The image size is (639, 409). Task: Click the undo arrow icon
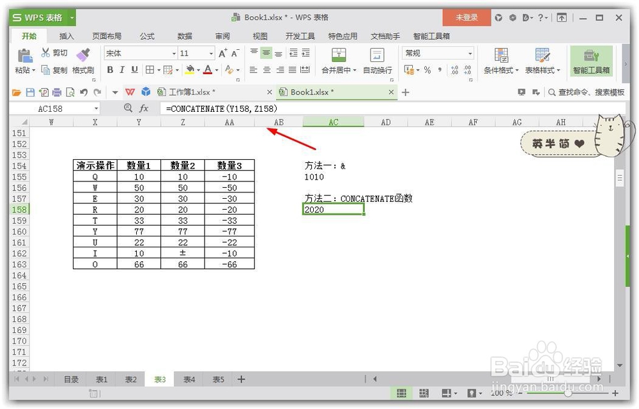click(x=82, y=91)
